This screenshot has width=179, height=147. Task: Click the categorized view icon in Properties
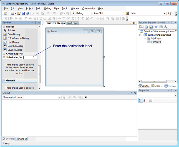tap(141, 100)
